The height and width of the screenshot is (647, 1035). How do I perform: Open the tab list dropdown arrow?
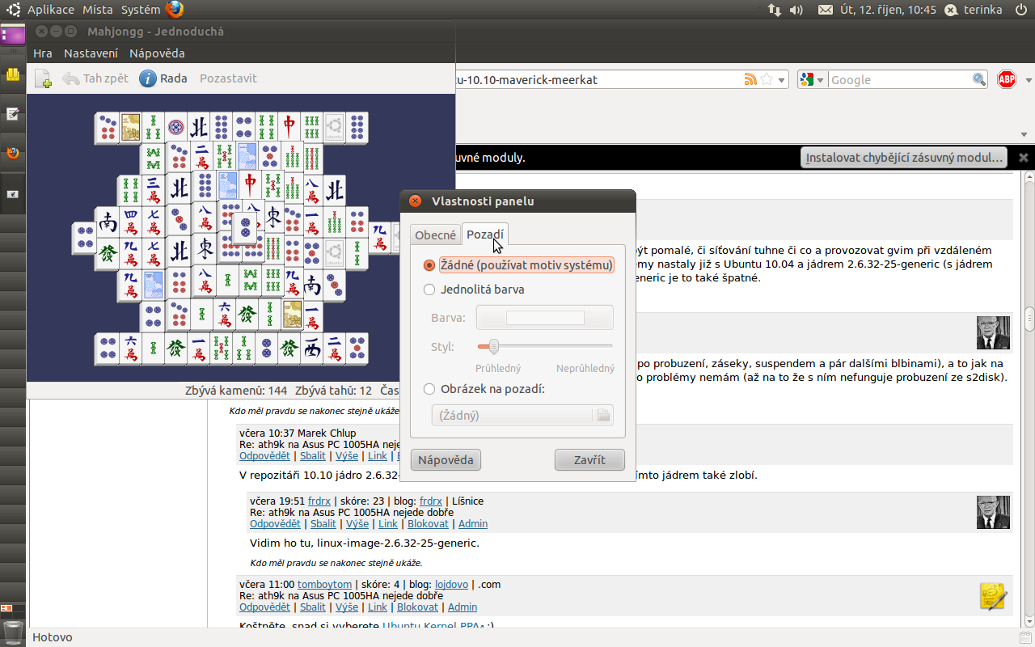(x=1024, y=134)
